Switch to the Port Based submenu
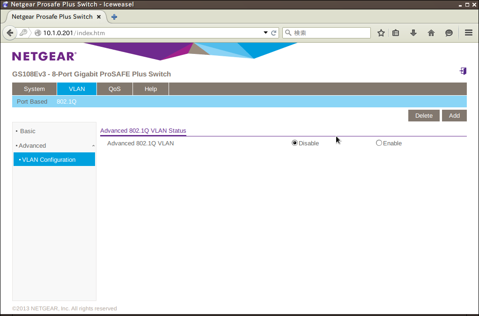Viewport: 479px width, 316px height. click(32, 102)
